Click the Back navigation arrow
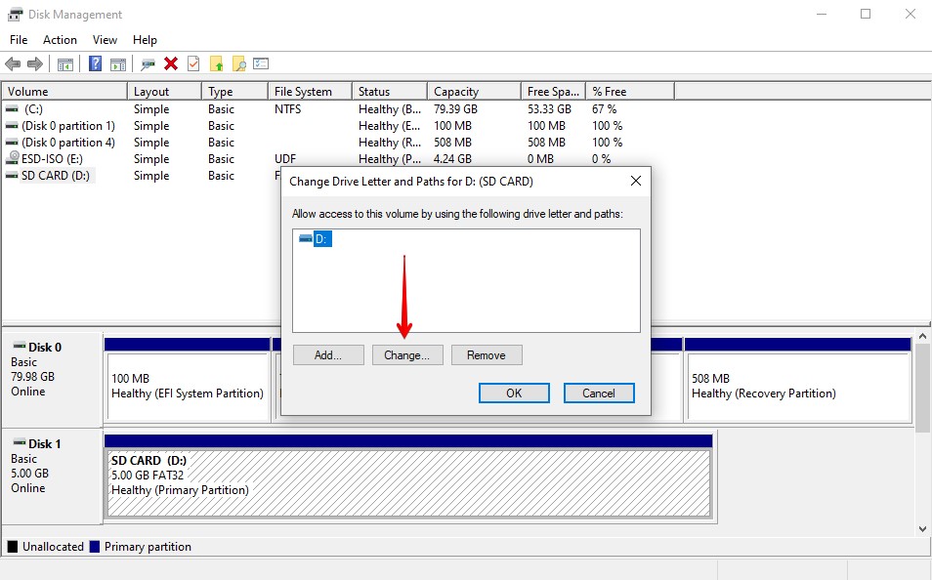 pos(14,62)
